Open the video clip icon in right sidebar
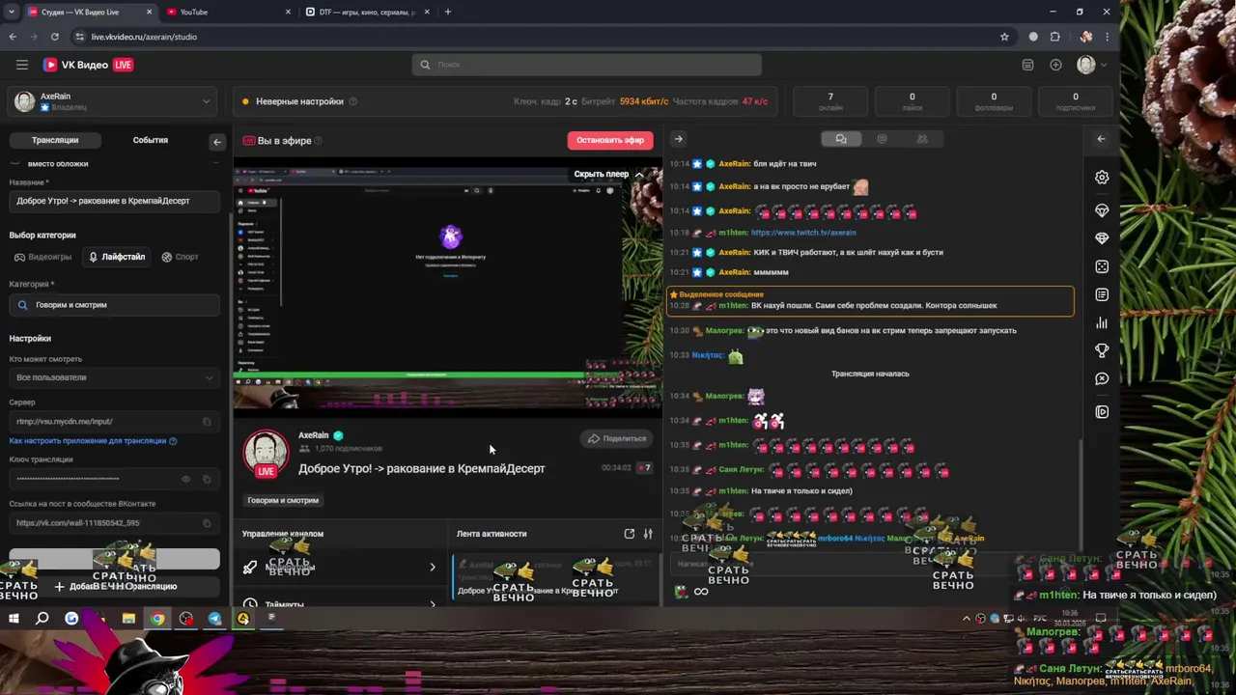Viewport: 1236px width, 695px height. [x=1102, y=412]
